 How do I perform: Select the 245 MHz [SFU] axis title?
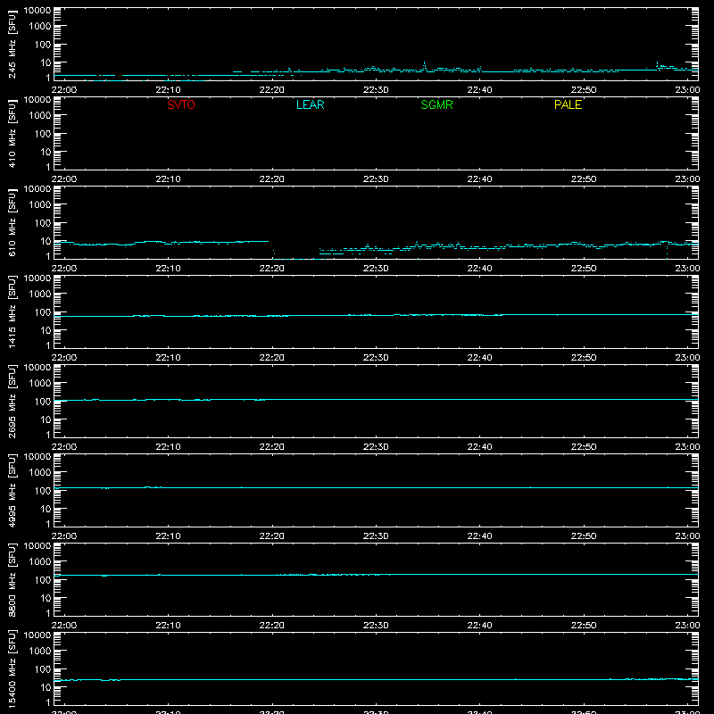click(x=12, y=45)
